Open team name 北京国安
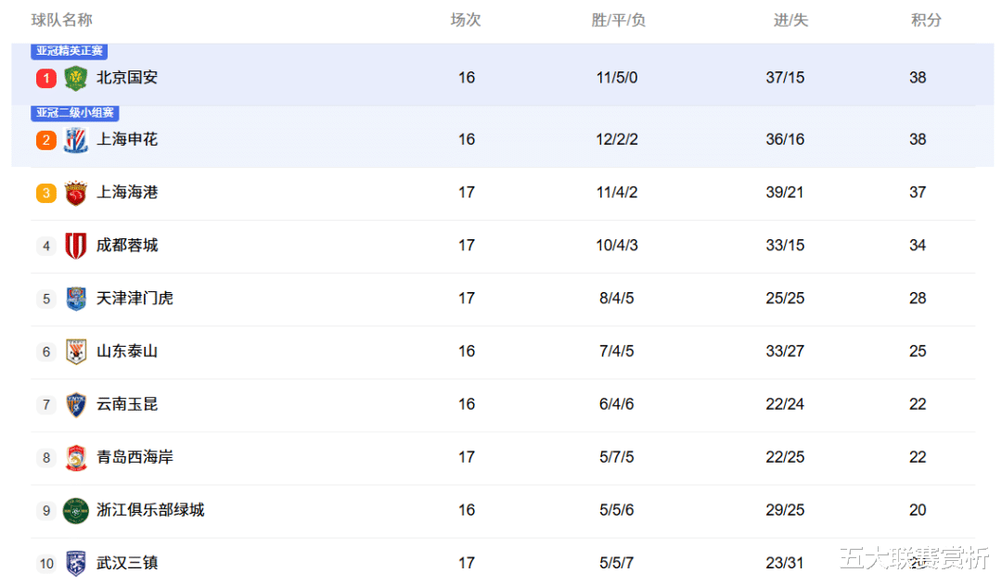The height and width of the screenshot is (586, 1002). (x=126, y=78)
